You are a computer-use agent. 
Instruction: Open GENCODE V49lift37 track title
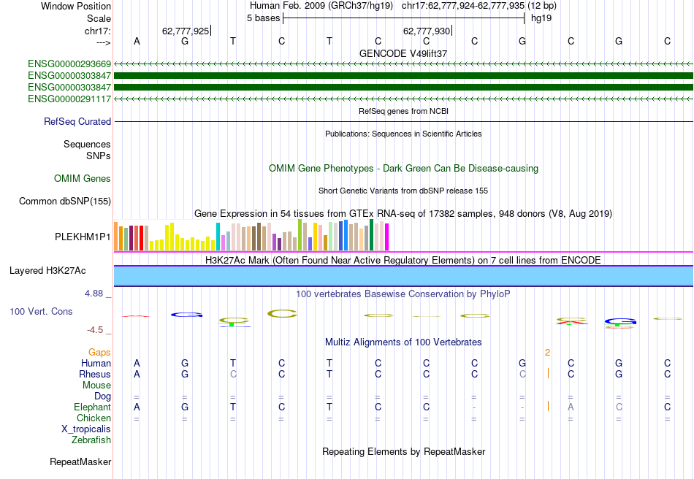[x=403, y=53]
